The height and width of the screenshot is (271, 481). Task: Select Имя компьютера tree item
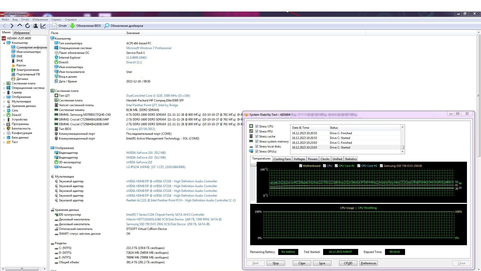point(29,52)
